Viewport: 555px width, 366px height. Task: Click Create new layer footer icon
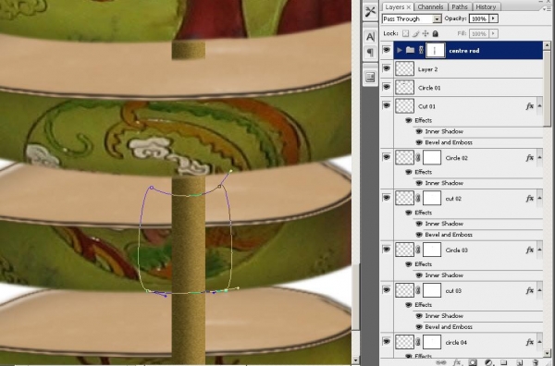pos(519,362)
